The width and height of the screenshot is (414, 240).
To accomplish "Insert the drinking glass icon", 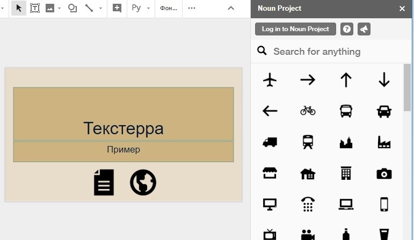I will click(384, 234).
